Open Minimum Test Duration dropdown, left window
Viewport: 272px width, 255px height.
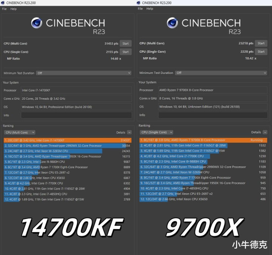(x=84, y=73)
